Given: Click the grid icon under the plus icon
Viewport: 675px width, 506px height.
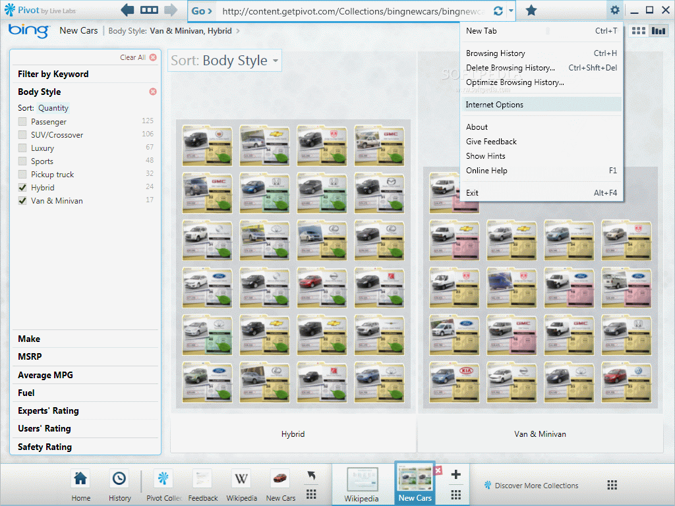Looking at the screenshot, I should tap(456, 494).
